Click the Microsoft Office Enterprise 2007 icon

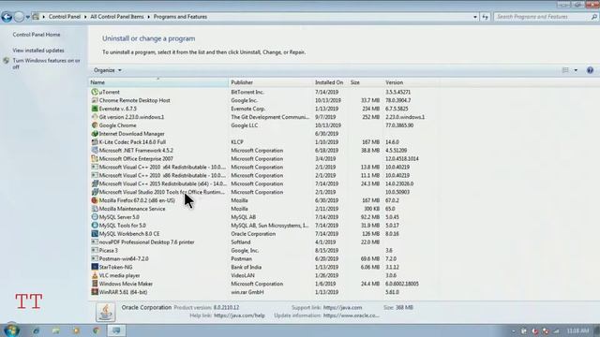click(x=95, y=158)
